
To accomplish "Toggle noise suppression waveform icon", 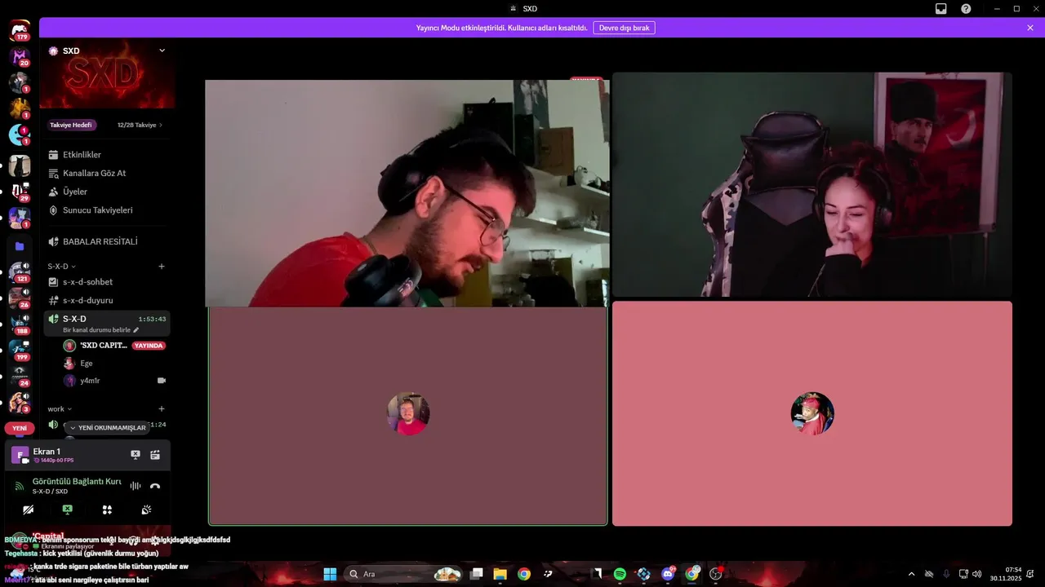I will click(136, 486).
